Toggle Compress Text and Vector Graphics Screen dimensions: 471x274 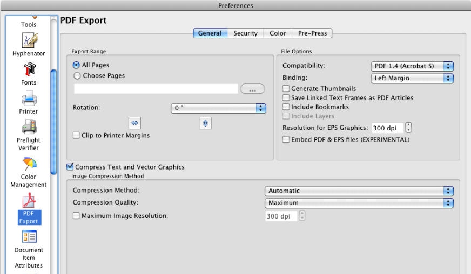tap(70, 167)
